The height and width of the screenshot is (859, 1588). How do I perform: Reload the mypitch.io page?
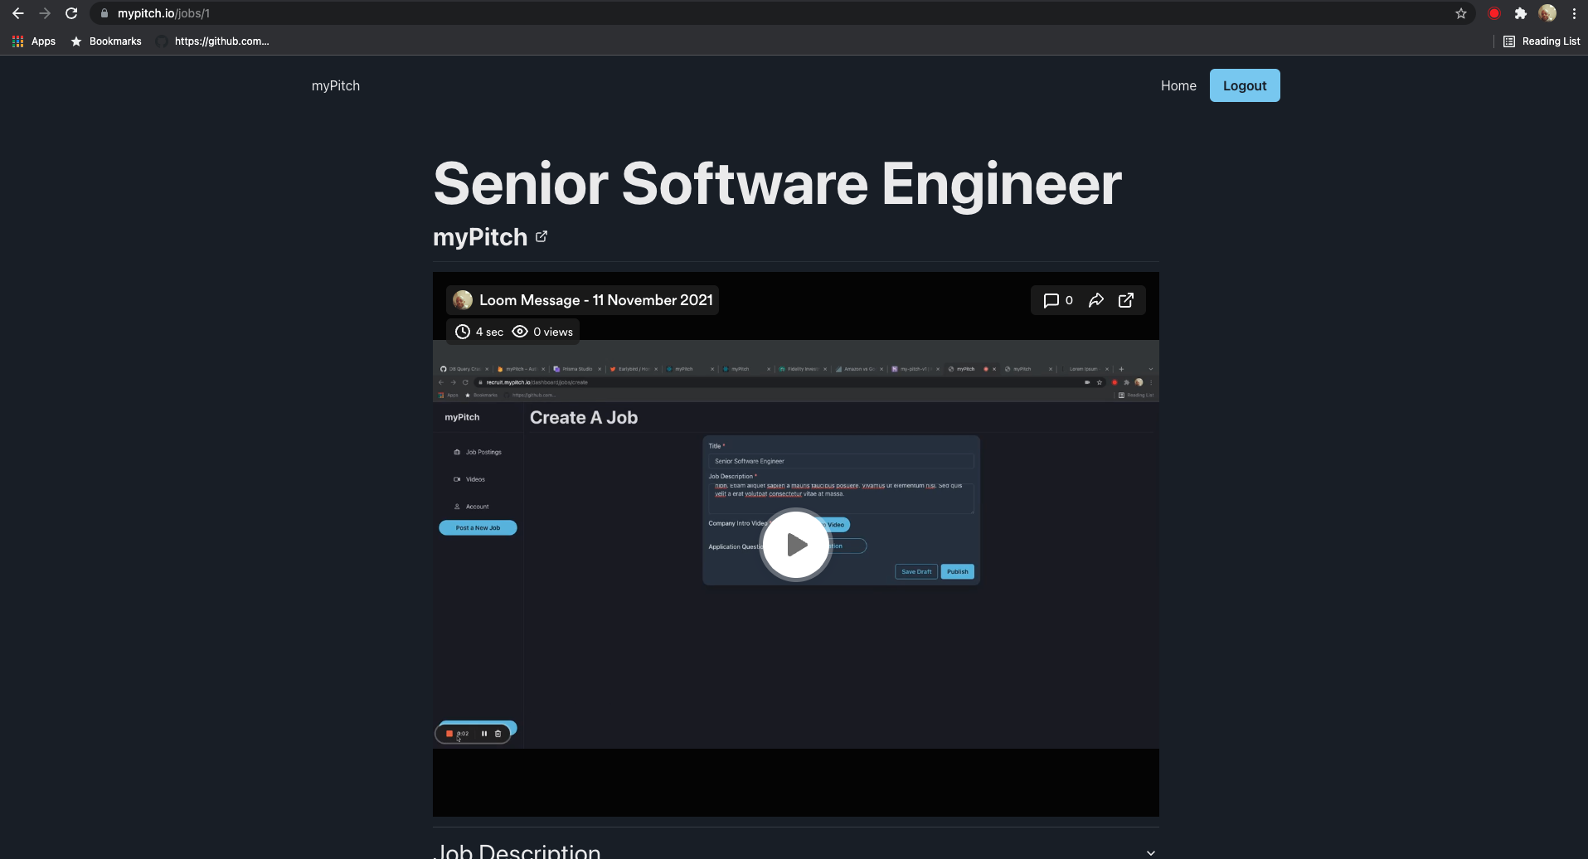71,13
